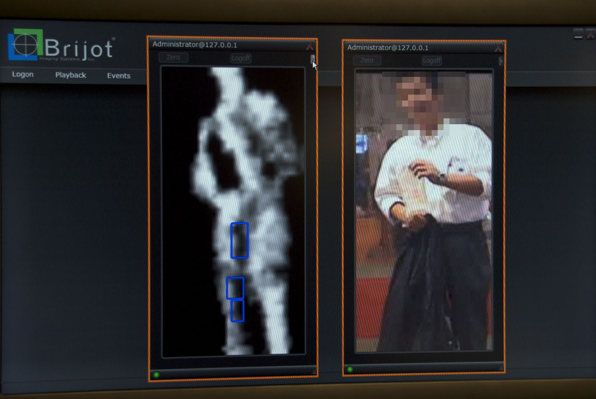
Task: Click the resize grip of the camera window
Action: [500, 367]
